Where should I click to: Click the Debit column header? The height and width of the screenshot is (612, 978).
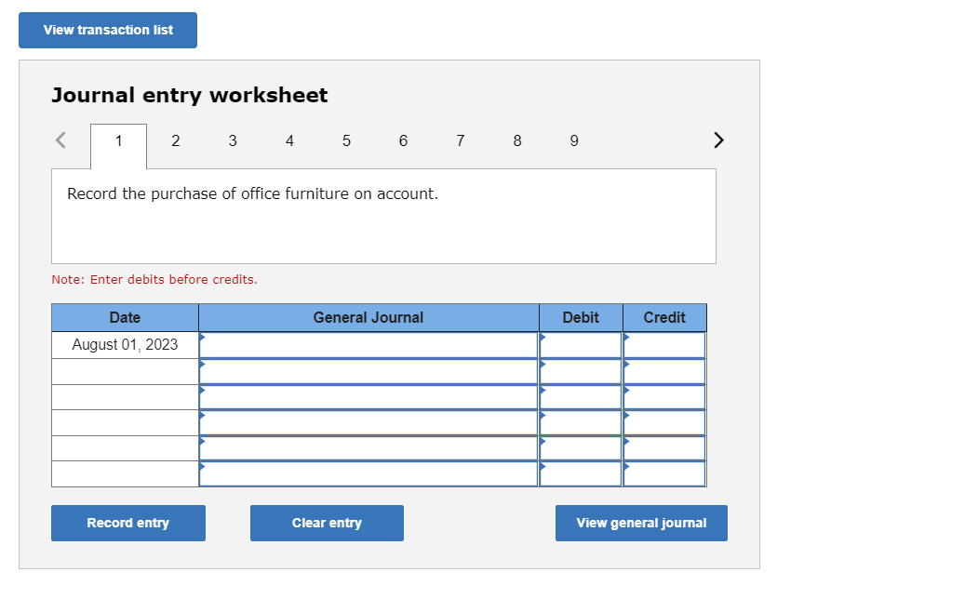tap(581, 318)
